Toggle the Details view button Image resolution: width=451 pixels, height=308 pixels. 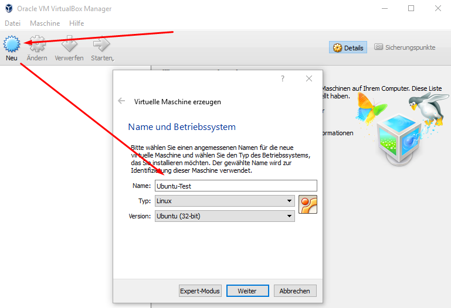pyautogui.click(x=348, y=48)
